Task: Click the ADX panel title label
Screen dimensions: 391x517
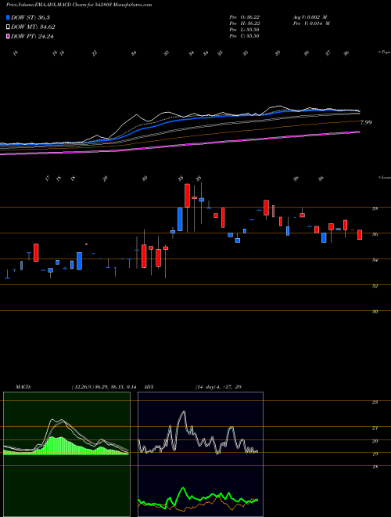Action: [149, 387]
